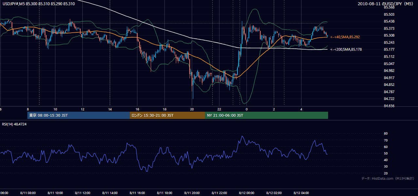Screen dimensions: 418x196
Task: Click price level 84.787 on the axis
Action: point(389,91)
